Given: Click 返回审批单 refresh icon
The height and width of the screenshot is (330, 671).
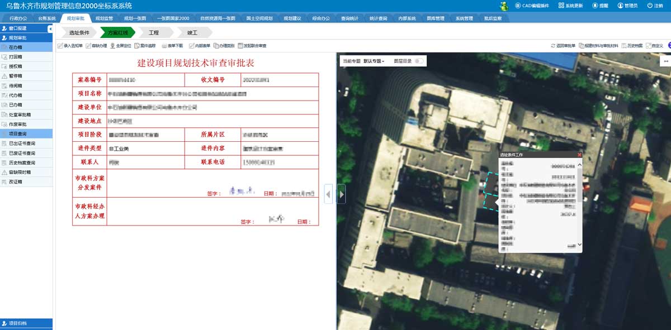Looking at the screenshot, I should point(553,46).
